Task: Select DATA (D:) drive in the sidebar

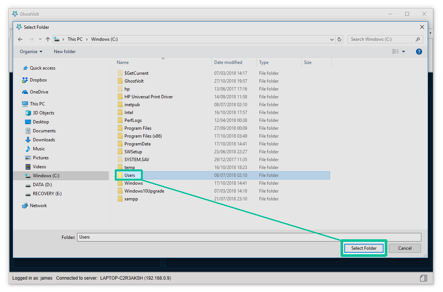Action: [x=42, y=185]
